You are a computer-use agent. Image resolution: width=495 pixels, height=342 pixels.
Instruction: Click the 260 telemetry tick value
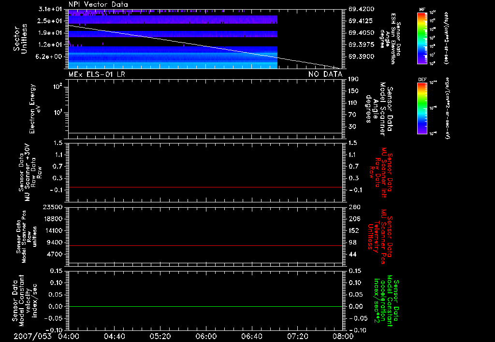(354, 207)
